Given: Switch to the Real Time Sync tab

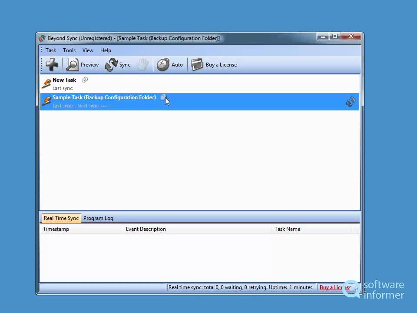Looking at the screenshot, I should click(x=61, y=218).
